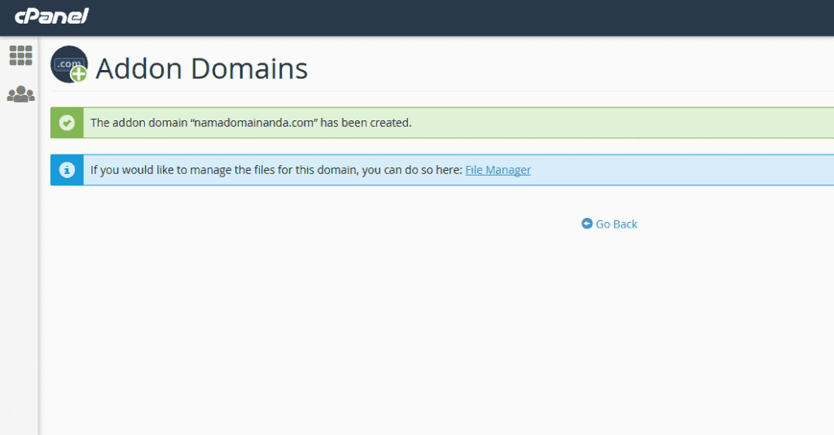Click the Addon Domains page heading
Image resolution: width=834 pixels, height=435 pixels.
point(202,68)
